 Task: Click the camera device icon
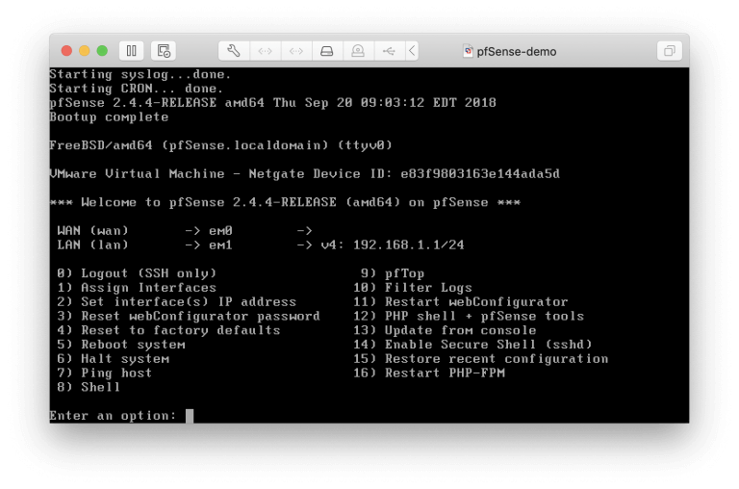click(358, 51)
